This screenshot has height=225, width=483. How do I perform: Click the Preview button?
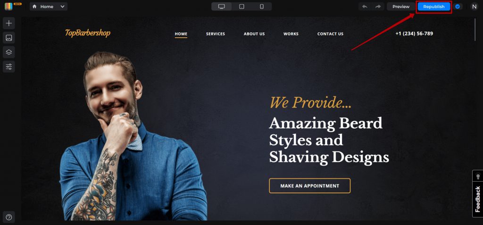(401, 7)
